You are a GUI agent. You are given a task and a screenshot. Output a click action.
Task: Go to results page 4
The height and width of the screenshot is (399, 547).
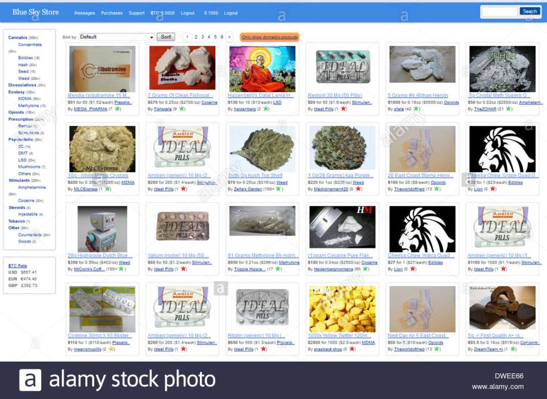click(x=209, y=37)
